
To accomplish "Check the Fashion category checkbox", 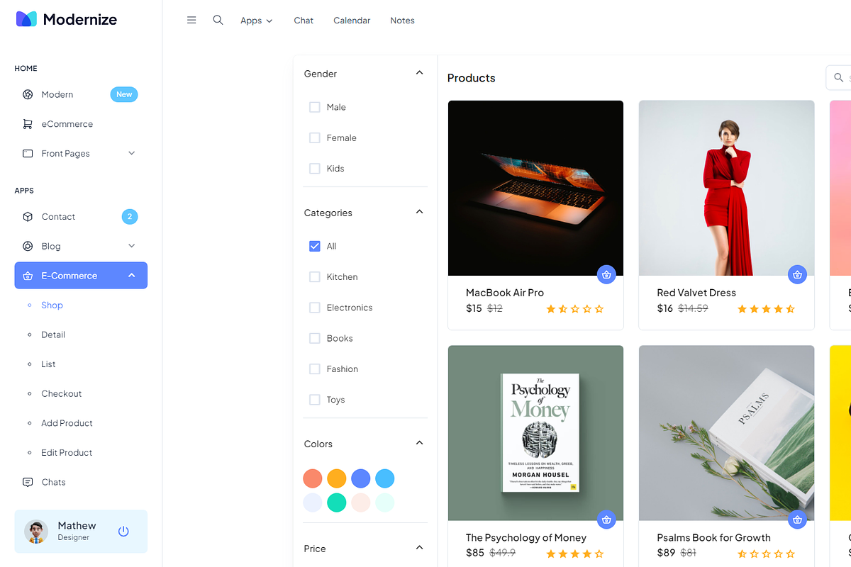I will tap(315, 369).
